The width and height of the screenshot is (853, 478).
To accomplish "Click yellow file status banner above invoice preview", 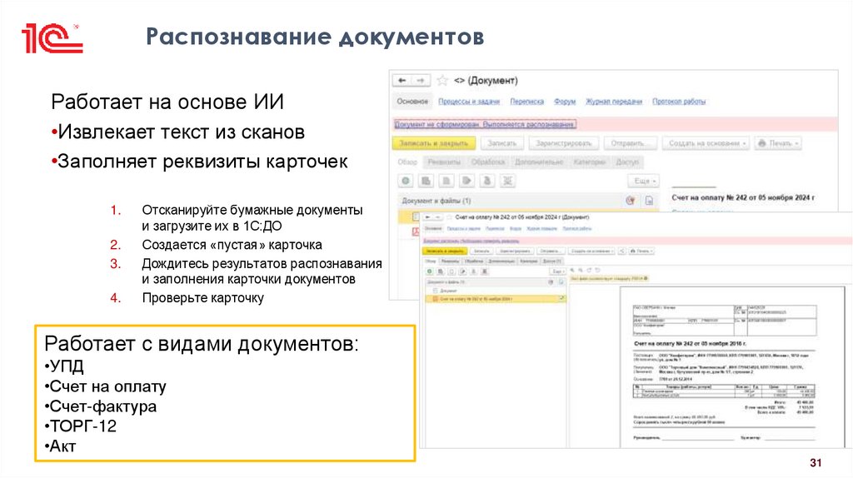I will [x=609, y=278].
